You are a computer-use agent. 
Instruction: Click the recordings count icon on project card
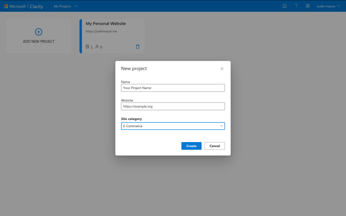(x=88, y=47)
